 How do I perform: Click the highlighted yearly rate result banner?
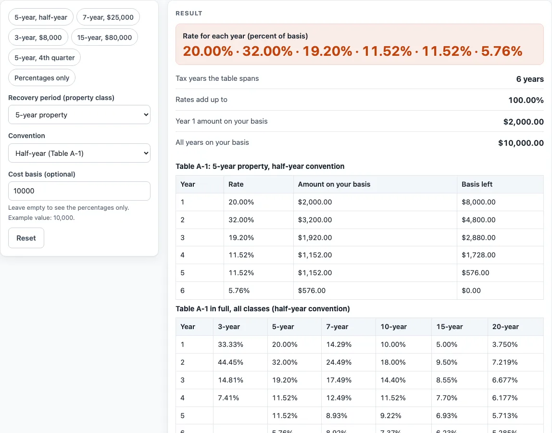[360, 44]
